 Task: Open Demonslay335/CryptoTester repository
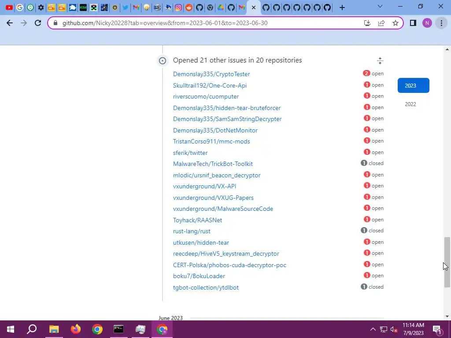click(211, 74)
